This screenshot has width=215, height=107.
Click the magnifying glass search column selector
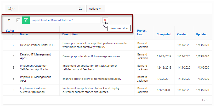coord(12,9)
